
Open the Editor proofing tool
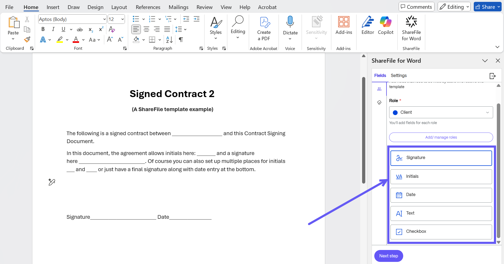click(x=368, y=26)
